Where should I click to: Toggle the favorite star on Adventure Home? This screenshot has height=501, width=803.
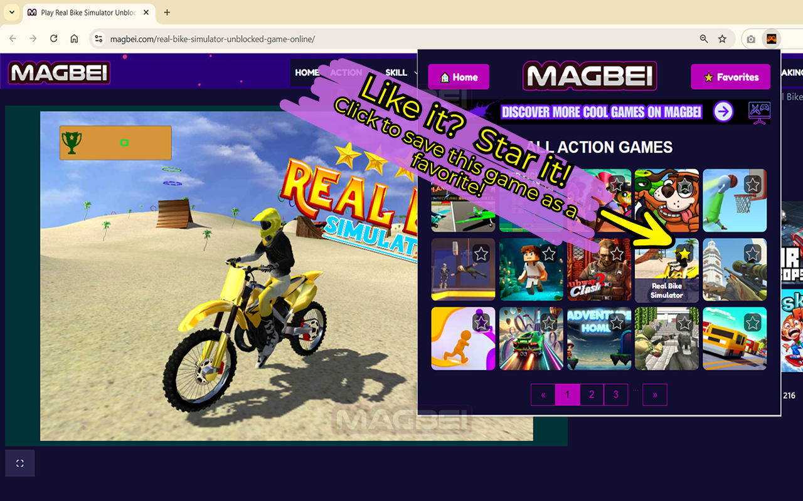click(617, 323)
